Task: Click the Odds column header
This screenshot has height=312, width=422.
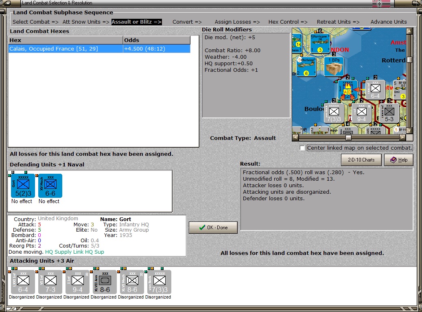Action: pos(157,40)
